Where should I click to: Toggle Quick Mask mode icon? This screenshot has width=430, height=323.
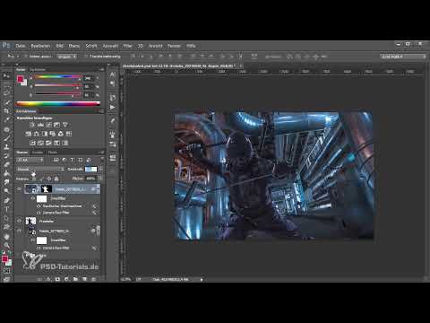pyautogui.click(x=6, y=271)
